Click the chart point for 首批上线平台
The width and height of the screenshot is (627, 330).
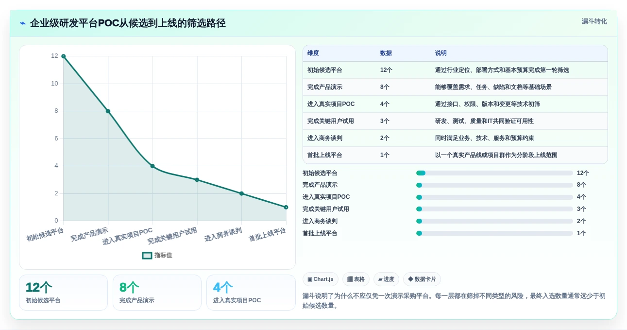(286, 207)
